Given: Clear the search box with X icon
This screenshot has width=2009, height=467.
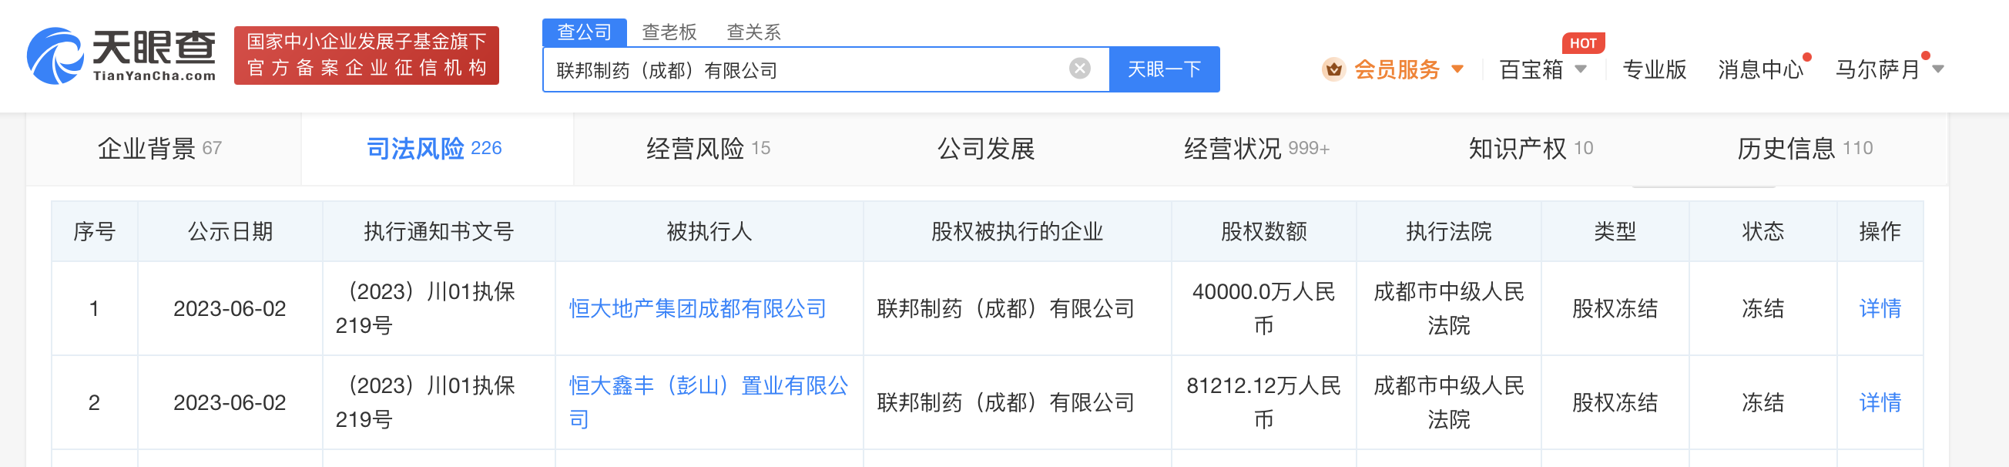Looking at the screenshot, I should coord(1079,69).
